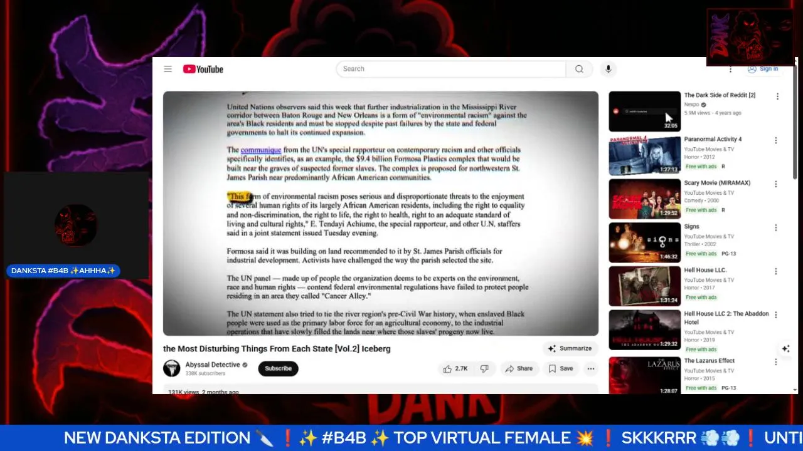The image size is (803, 451).
Task: Open Scary Movie (MIRAMAX) thumbnail
Action: (x=644, y=199)
